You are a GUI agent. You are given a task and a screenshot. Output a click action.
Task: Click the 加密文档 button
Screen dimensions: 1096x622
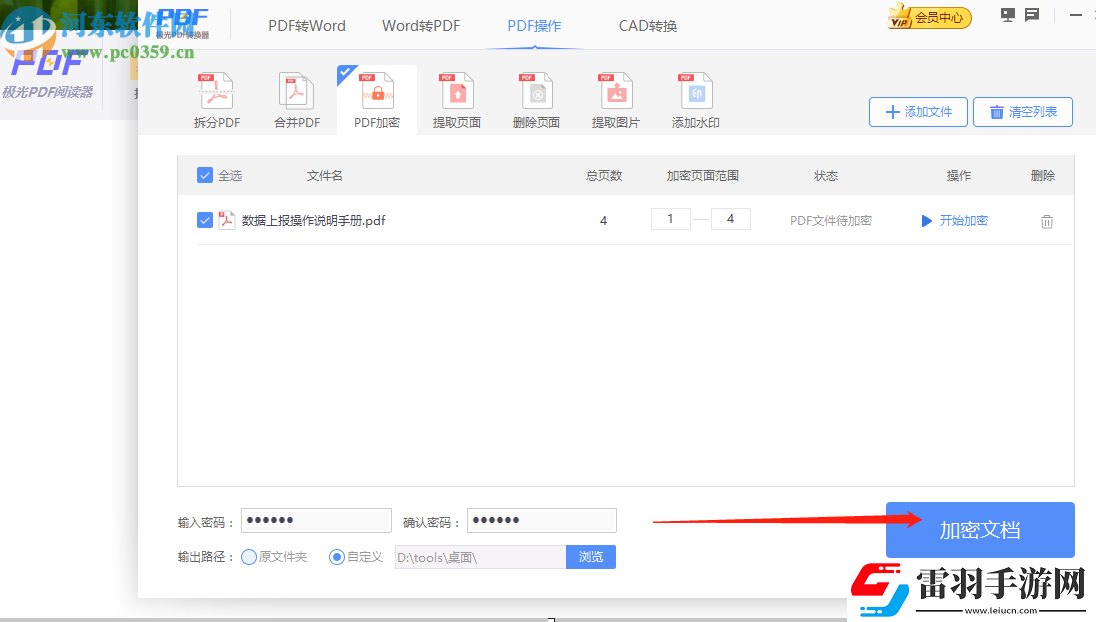pos(980,529)
